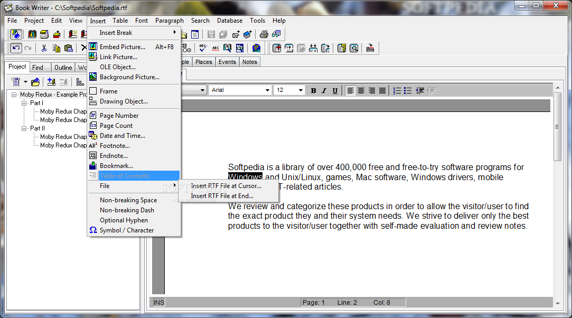Switch to the Outline tab
The width and height of the screenshot is (572, 318).
click(63, 68)
